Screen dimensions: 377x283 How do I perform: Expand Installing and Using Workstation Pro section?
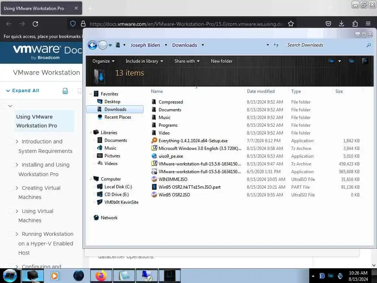[x=17, y=165]
